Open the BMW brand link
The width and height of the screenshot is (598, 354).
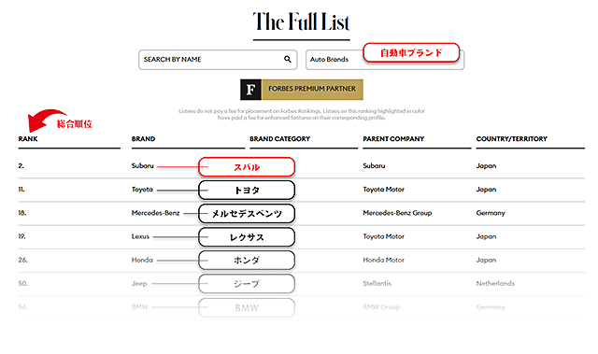tap(139, 306)
